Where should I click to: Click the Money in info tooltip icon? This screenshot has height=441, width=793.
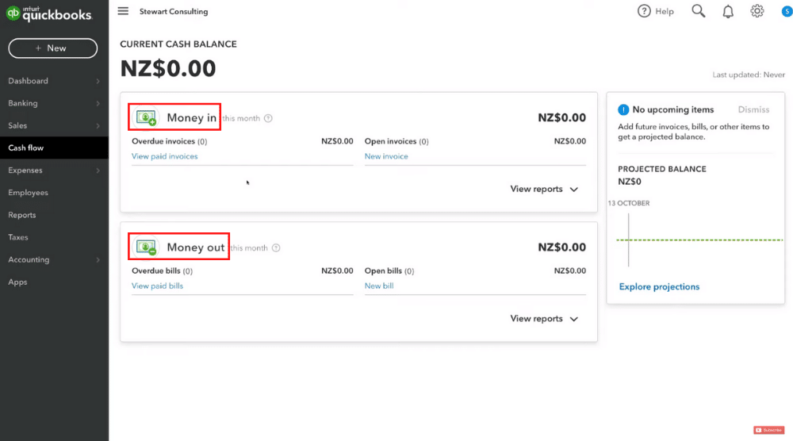pyautogui.click(x=268, y=118)
